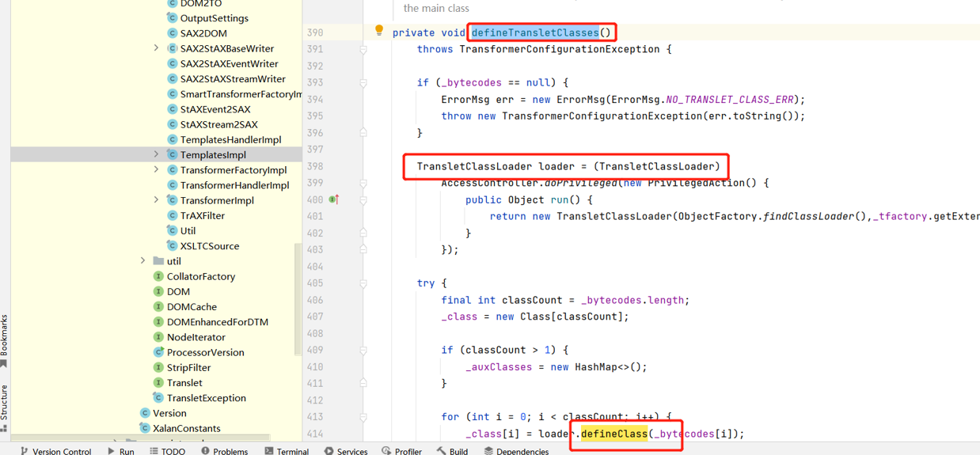Collapse the try block at line 405
The height and width of the screenshot is (455, 980).
coord(363,283)
